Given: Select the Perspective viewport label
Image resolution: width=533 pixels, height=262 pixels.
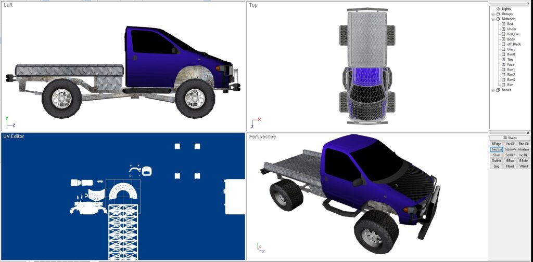Looking at the screenshot, I should 262,136.
